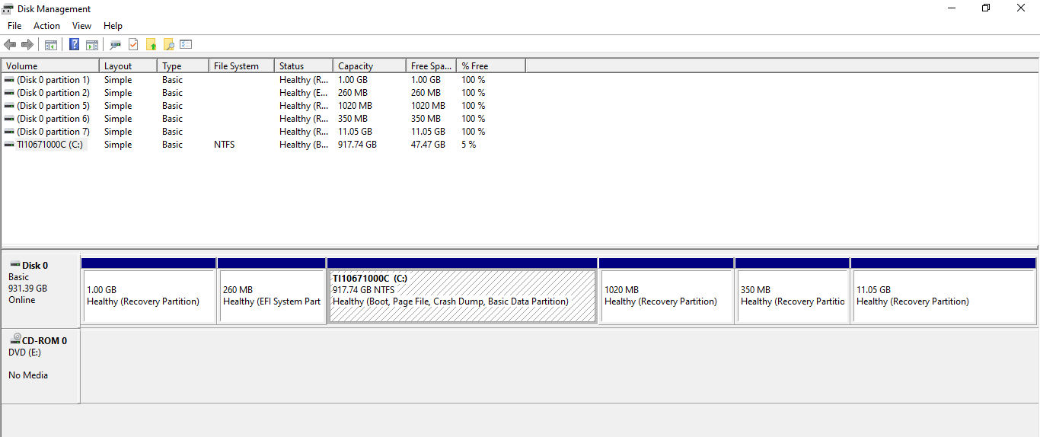Image resolution: width=1040 pixels, height=437 pixels.
Task: Click the "Basic" label under Disk 0
Action: coord(18,277)
